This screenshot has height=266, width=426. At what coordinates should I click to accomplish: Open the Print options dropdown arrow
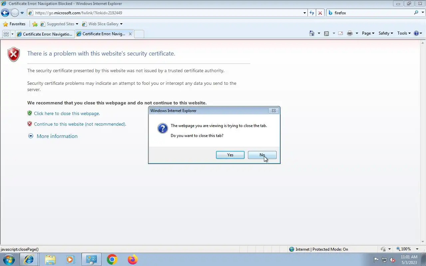click(x=357, y=33)
